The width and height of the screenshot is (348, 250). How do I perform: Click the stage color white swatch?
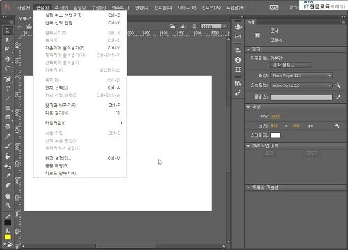point(276,135)
